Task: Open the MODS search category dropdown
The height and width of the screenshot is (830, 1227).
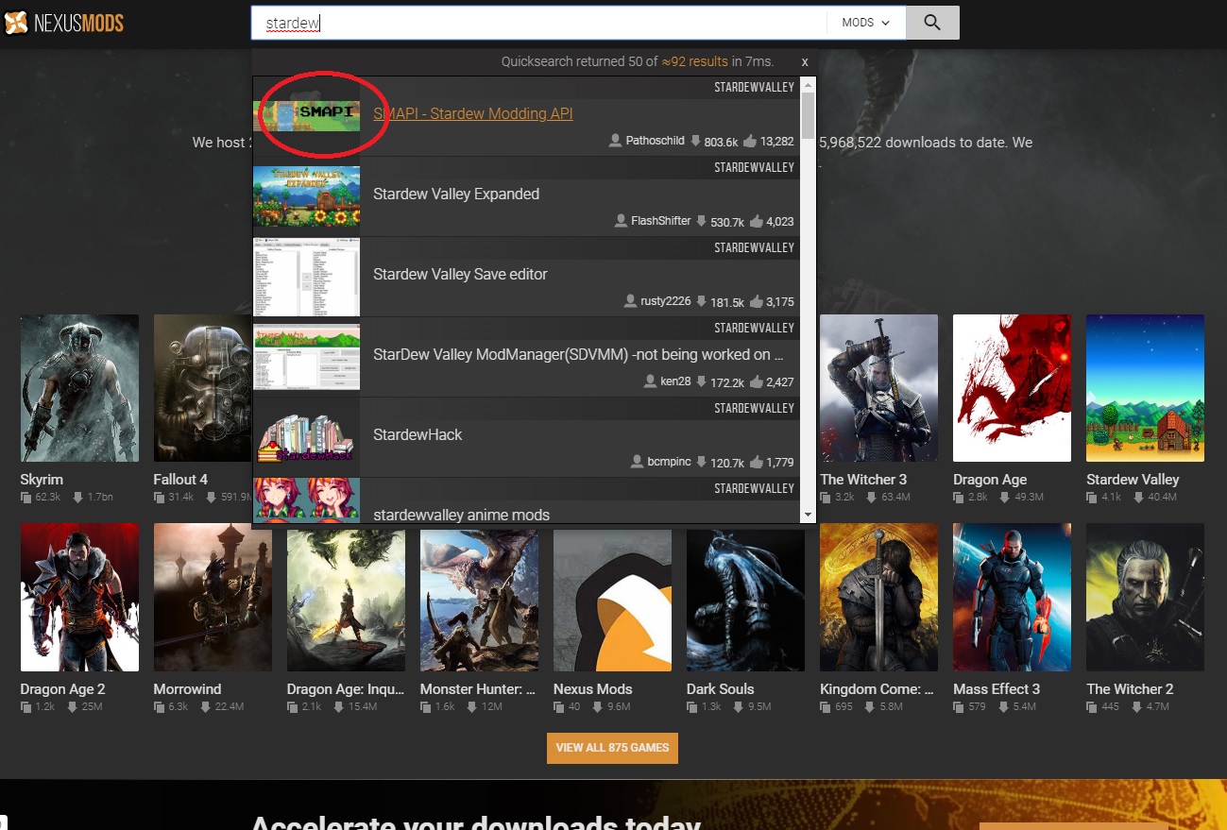Action: (x=866, y=23)
